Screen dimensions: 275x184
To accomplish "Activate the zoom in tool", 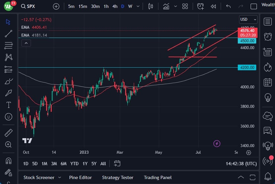I will tap(9, 144).
